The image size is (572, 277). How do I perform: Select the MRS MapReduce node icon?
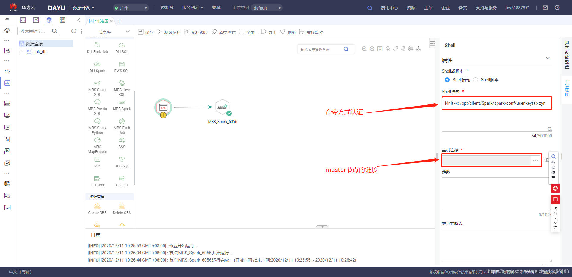pos(97,140)
